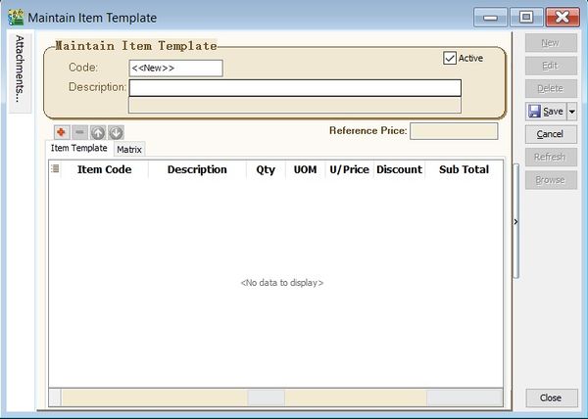Collapse the side button panel with the splitter arrow
The height and width of the screenshot is (419, 588).
tap(516, 222)
